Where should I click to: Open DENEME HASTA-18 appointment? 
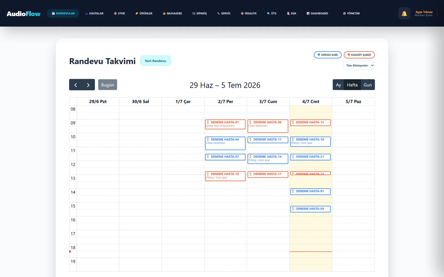[311, 142]
